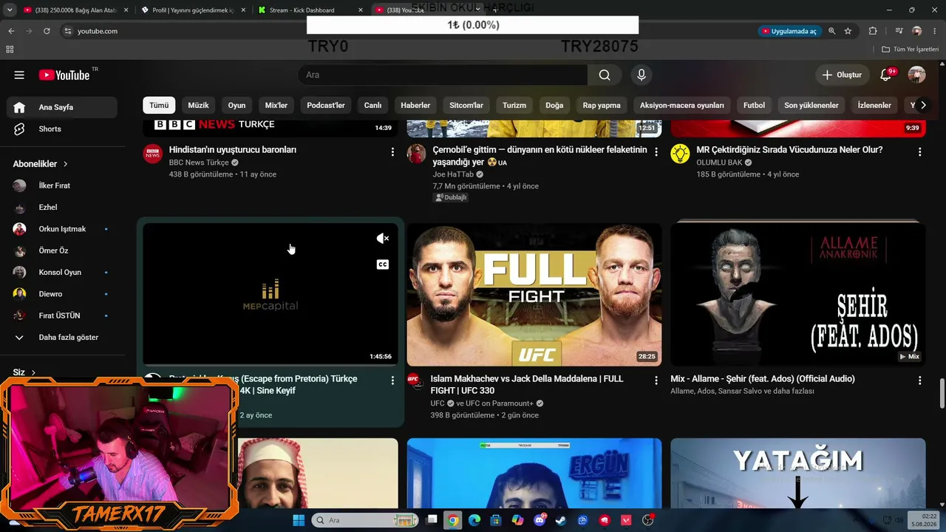Click the Uygulamada aç button
Image resolution: width=946 pixels, height=532 pixels.
point(789,31)
